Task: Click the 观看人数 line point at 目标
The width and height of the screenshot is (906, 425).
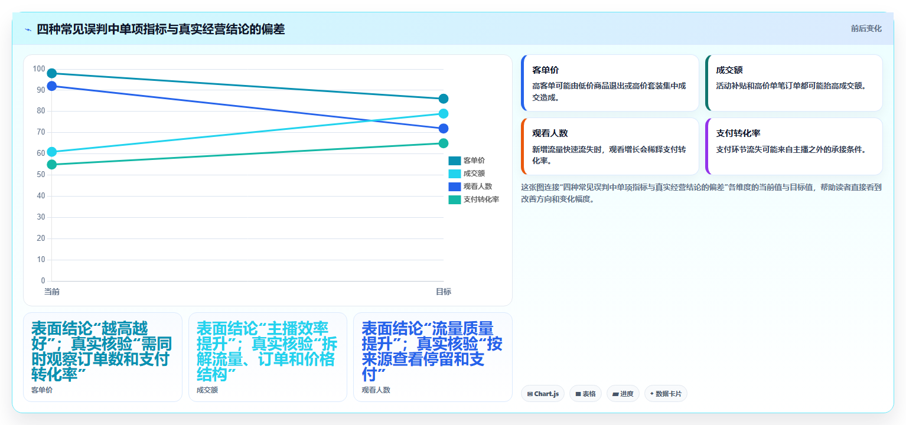Action: [444, 129]
